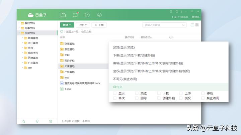The height and width of the screenshot is (135, 241).
Task: Click the search magnifier icon
Action: pyautogui.click(x=183, y=25)
